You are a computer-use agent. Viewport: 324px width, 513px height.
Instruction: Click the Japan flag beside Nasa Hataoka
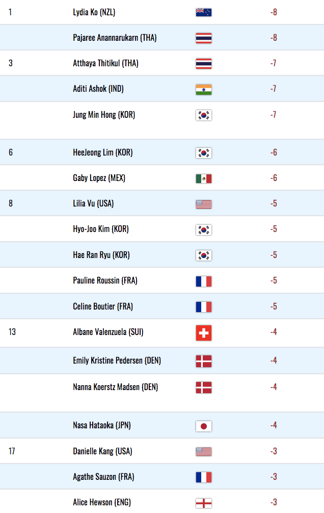click(204, 426)
